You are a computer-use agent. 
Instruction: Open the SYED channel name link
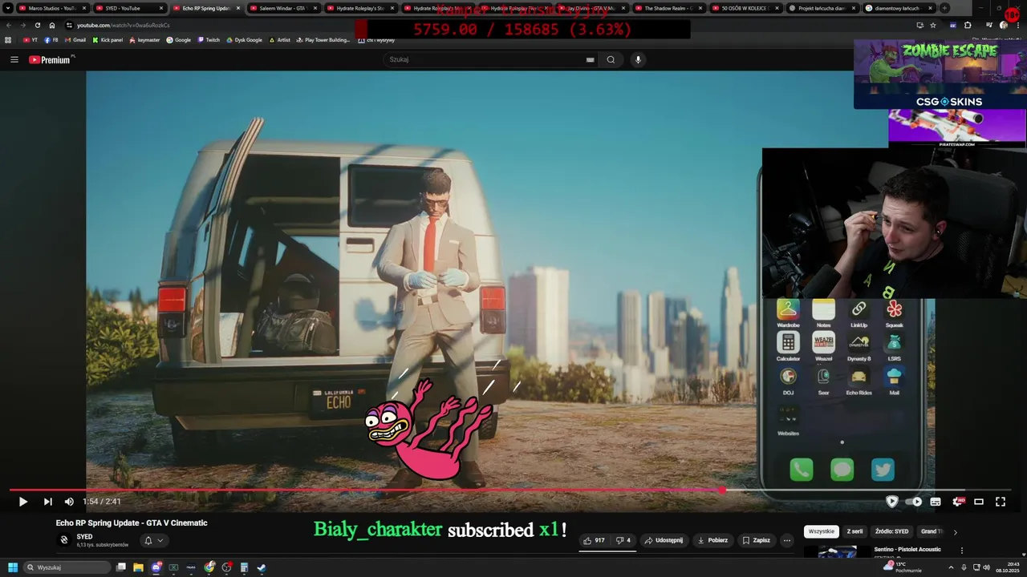(x=84, y=537)
